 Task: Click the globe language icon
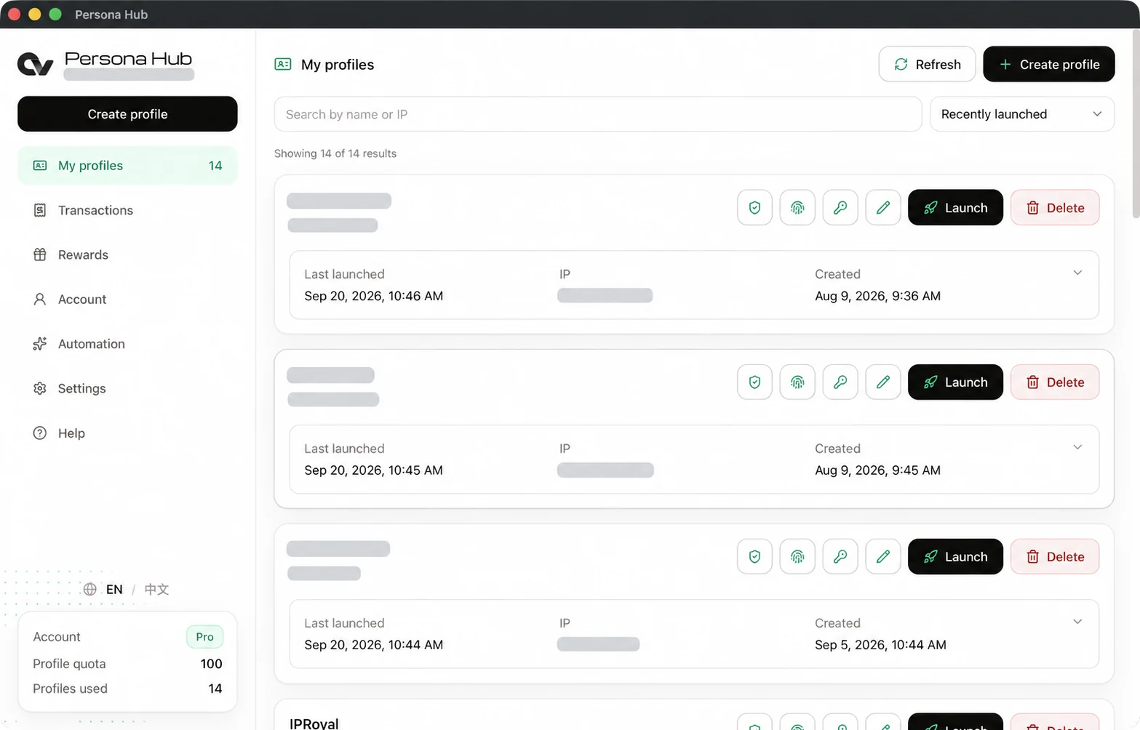tap(89, 589)
